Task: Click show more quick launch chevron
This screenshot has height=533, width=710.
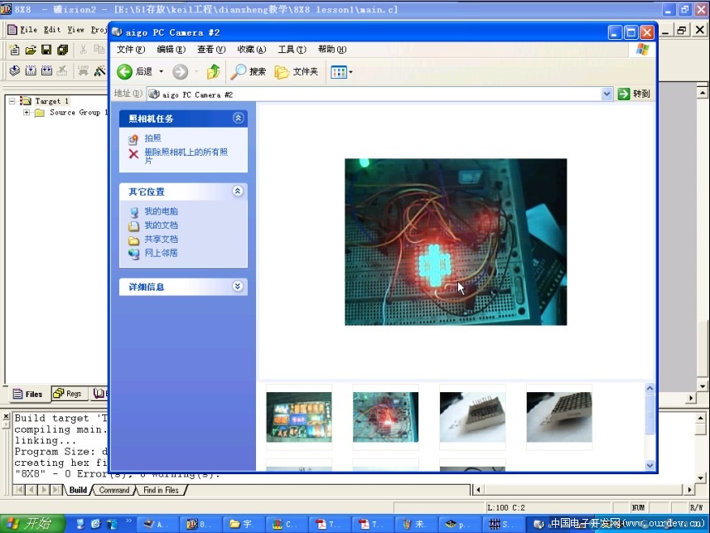Action: point(128,521)
